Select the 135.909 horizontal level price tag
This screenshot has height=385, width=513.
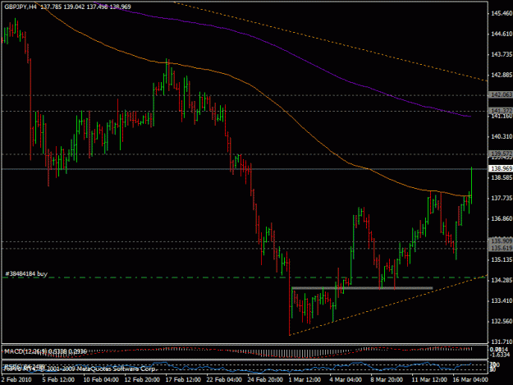point(501,241)
